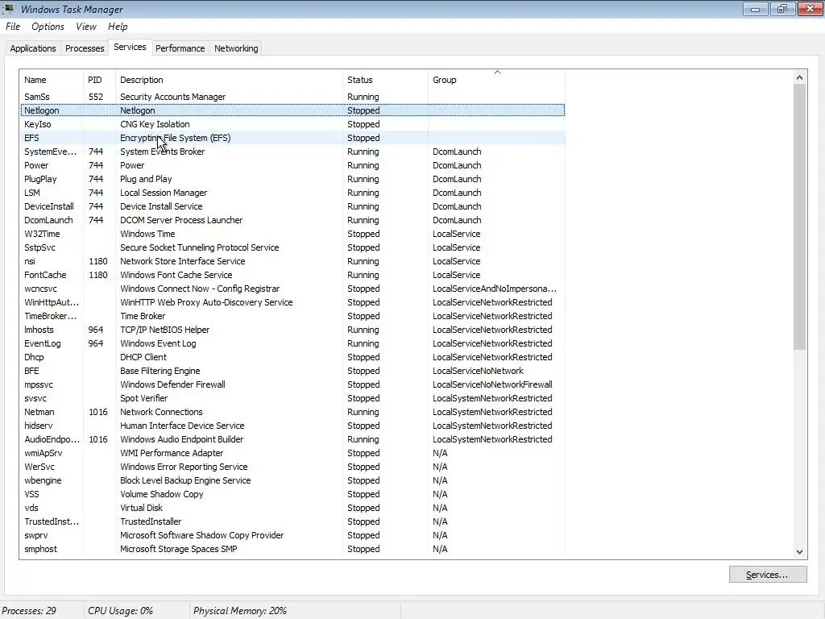Select the DcomLaunch service name
The image size is (825, 619).
click(x=48, y=220)
